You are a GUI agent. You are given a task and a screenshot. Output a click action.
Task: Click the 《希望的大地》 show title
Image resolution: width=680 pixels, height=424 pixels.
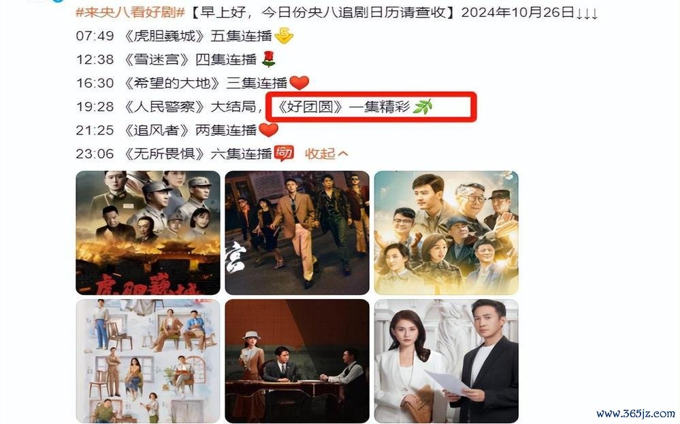pos(173,83)
